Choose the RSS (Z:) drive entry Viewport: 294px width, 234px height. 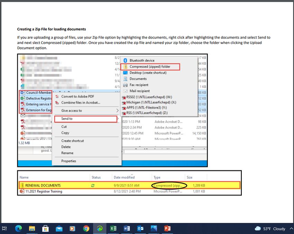click(x=147, y=113)
